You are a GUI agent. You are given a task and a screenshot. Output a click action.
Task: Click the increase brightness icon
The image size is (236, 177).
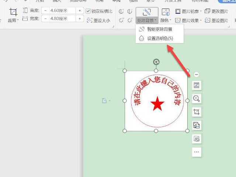121,20
